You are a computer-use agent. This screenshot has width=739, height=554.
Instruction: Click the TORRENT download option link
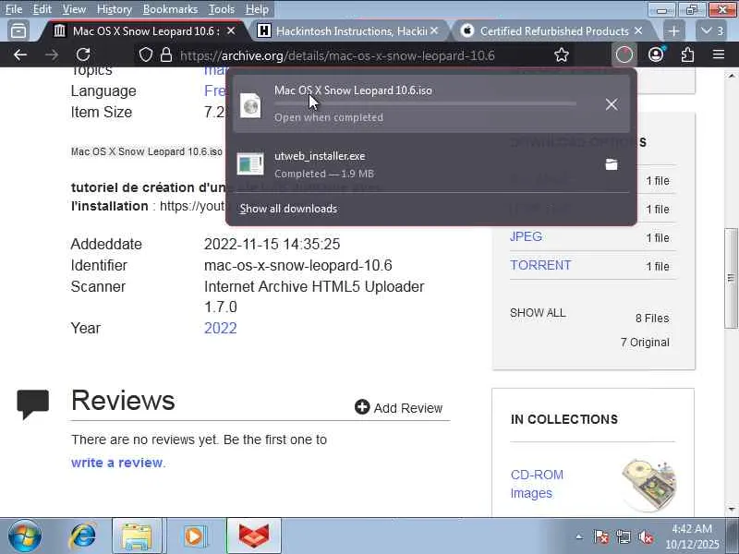tap(540, 265)
